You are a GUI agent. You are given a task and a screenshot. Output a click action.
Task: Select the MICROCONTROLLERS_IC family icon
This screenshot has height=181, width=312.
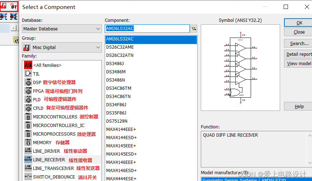click(28, 125)
